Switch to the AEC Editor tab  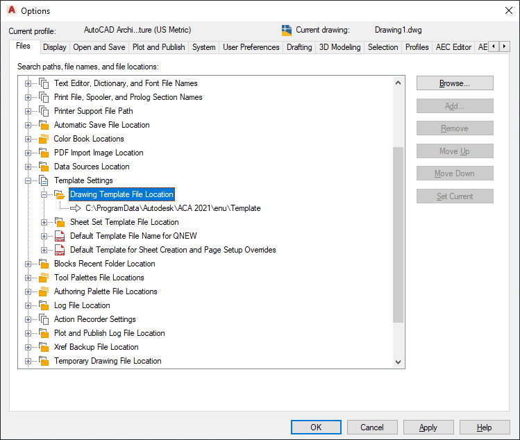point(453,47)
